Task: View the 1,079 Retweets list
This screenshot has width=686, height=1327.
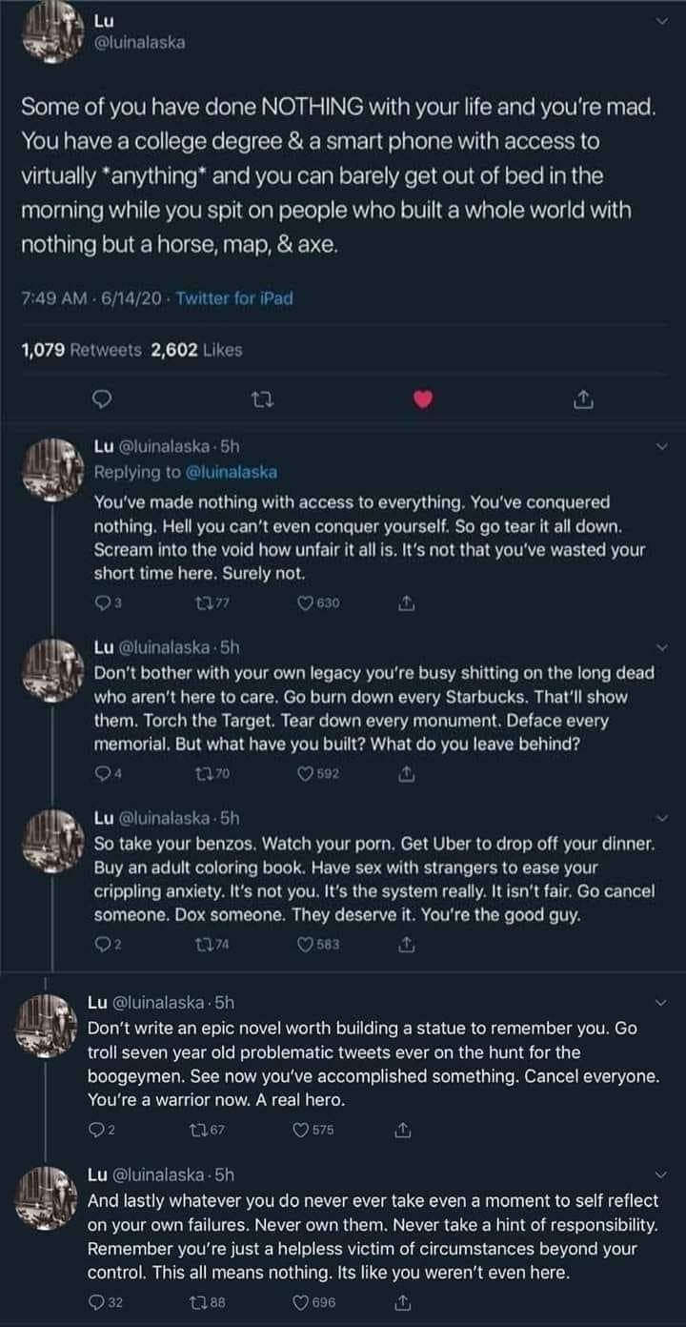Action: [x=83, y=350]
